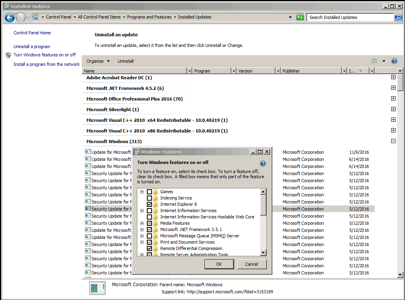Click the Remote Differential Compression folder icon
405x300 pixels.
155,248
